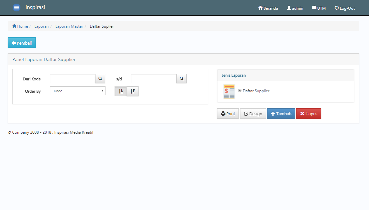
Task: Search supplier code for Dari Kode
Action: 100,78
